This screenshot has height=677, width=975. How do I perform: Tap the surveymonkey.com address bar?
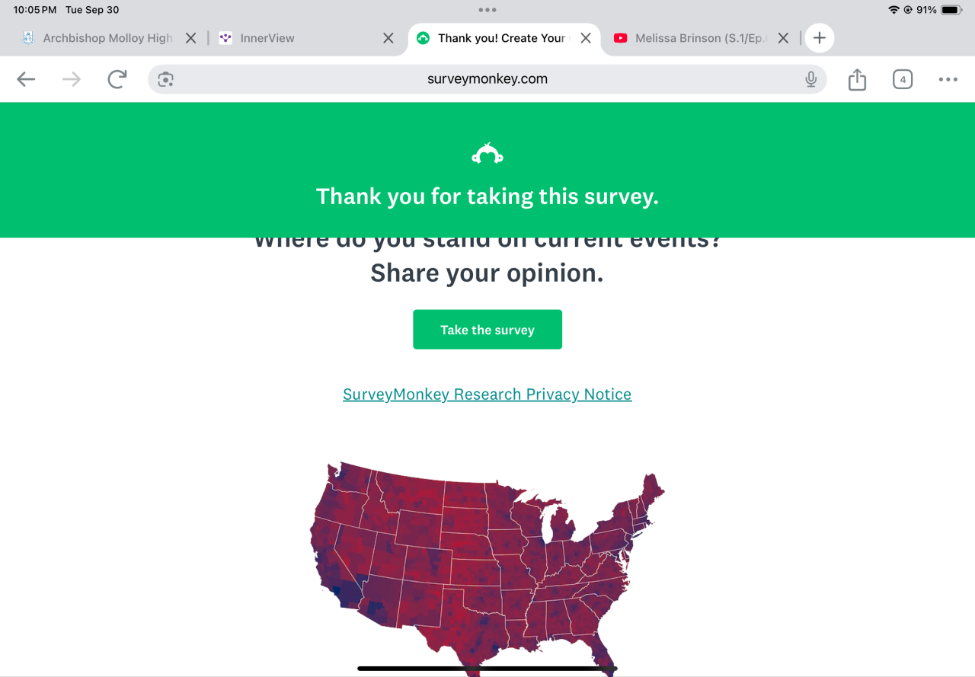click(x=487, y=79)
